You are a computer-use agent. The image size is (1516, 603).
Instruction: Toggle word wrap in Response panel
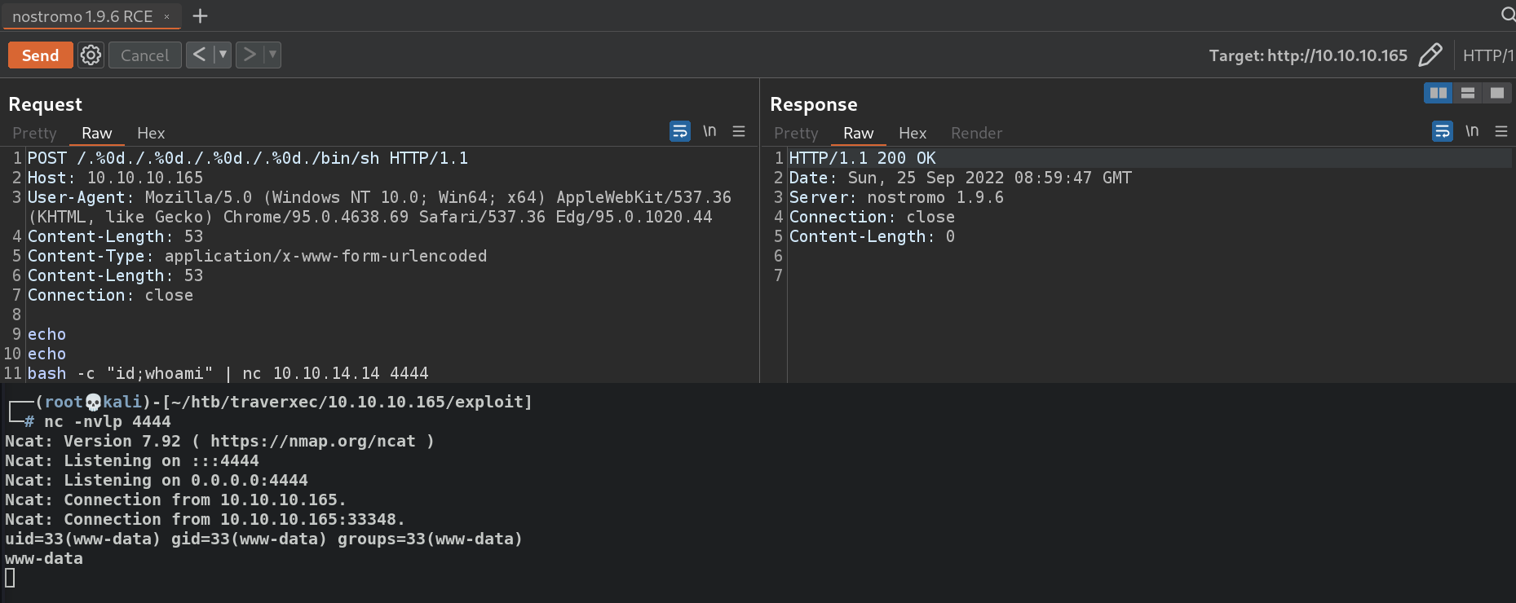(x=1443, y=131)
